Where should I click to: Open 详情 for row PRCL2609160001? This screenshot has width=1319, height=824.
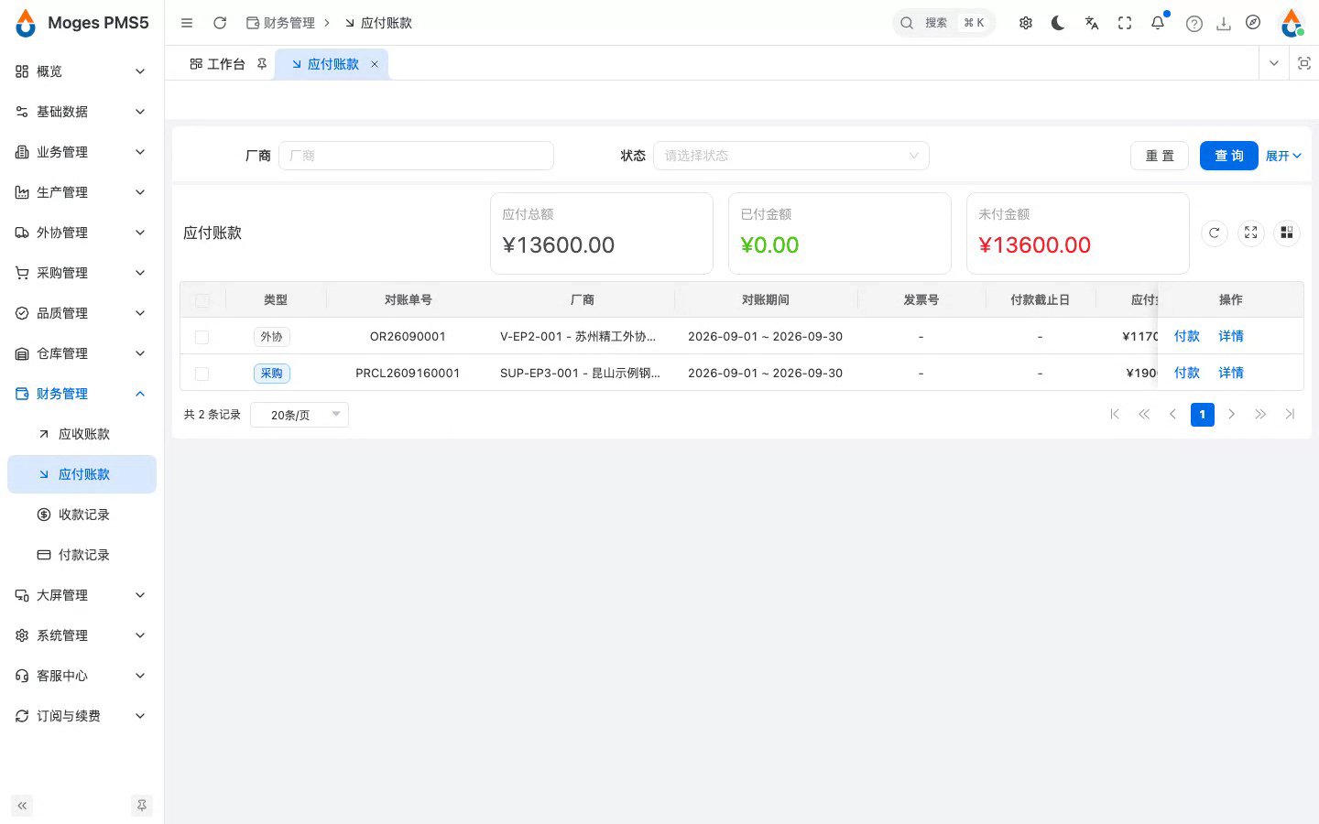click(1231, 373)
